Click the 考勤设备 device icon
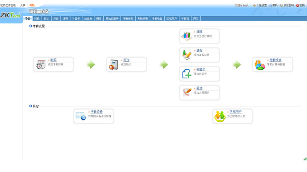This screenshot has height=172, width=307. pos(81,116)
